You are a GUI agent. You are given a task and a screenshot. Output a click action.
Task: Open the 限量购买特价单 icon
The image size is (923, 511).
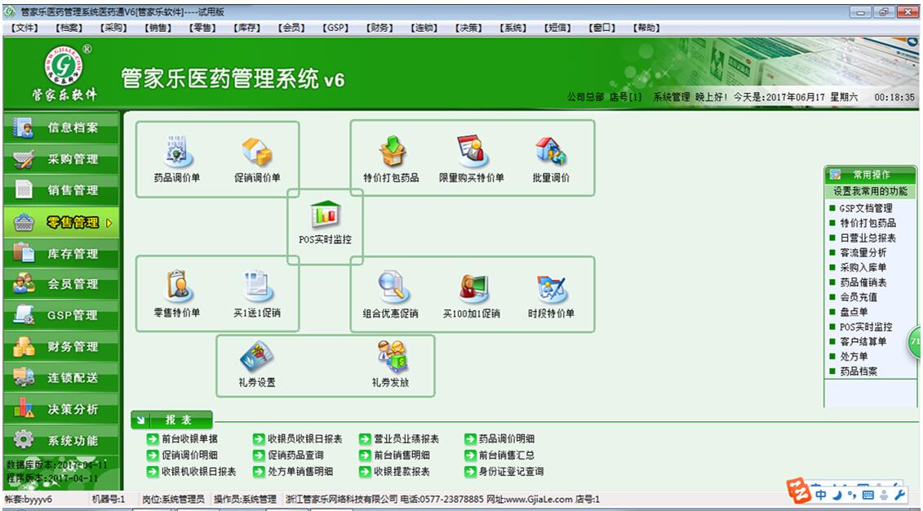[471, 152]
